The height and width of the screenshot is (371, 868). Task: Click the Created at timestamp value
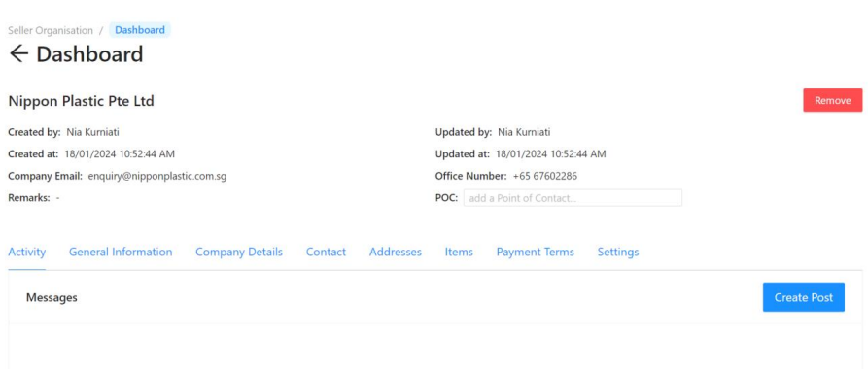120,154
